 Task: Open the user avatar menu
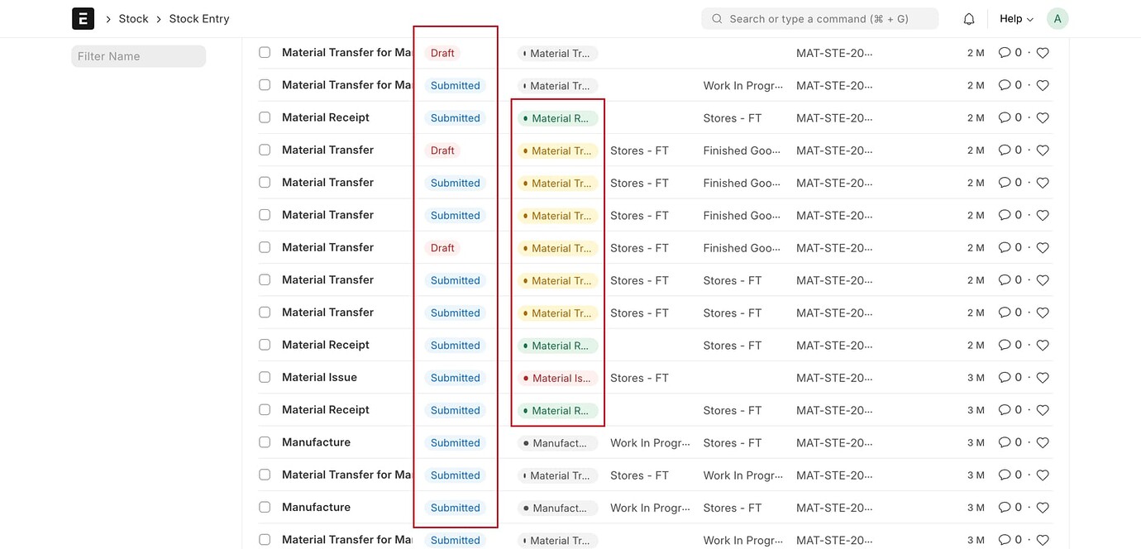point(1057,17)
